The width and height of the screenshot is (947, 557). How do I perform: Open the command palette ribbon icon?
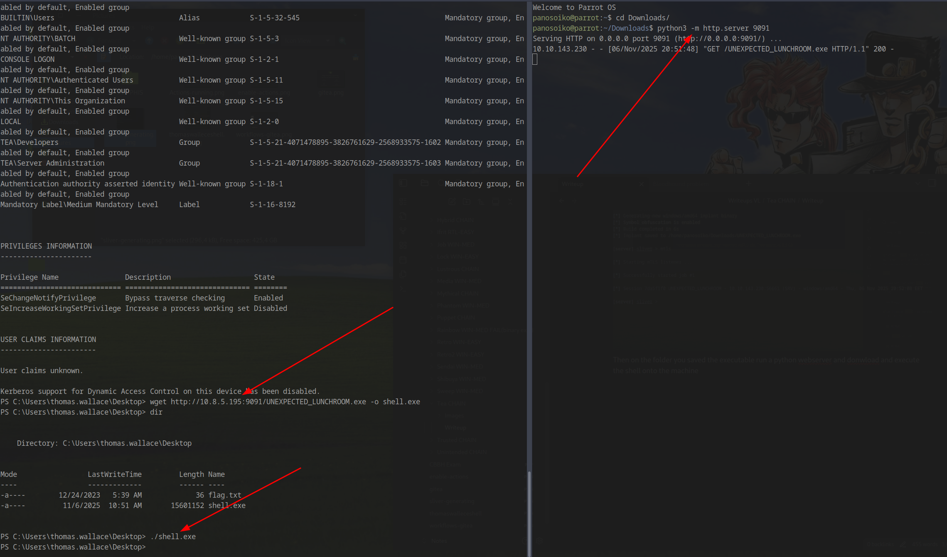tap(403, 288)
